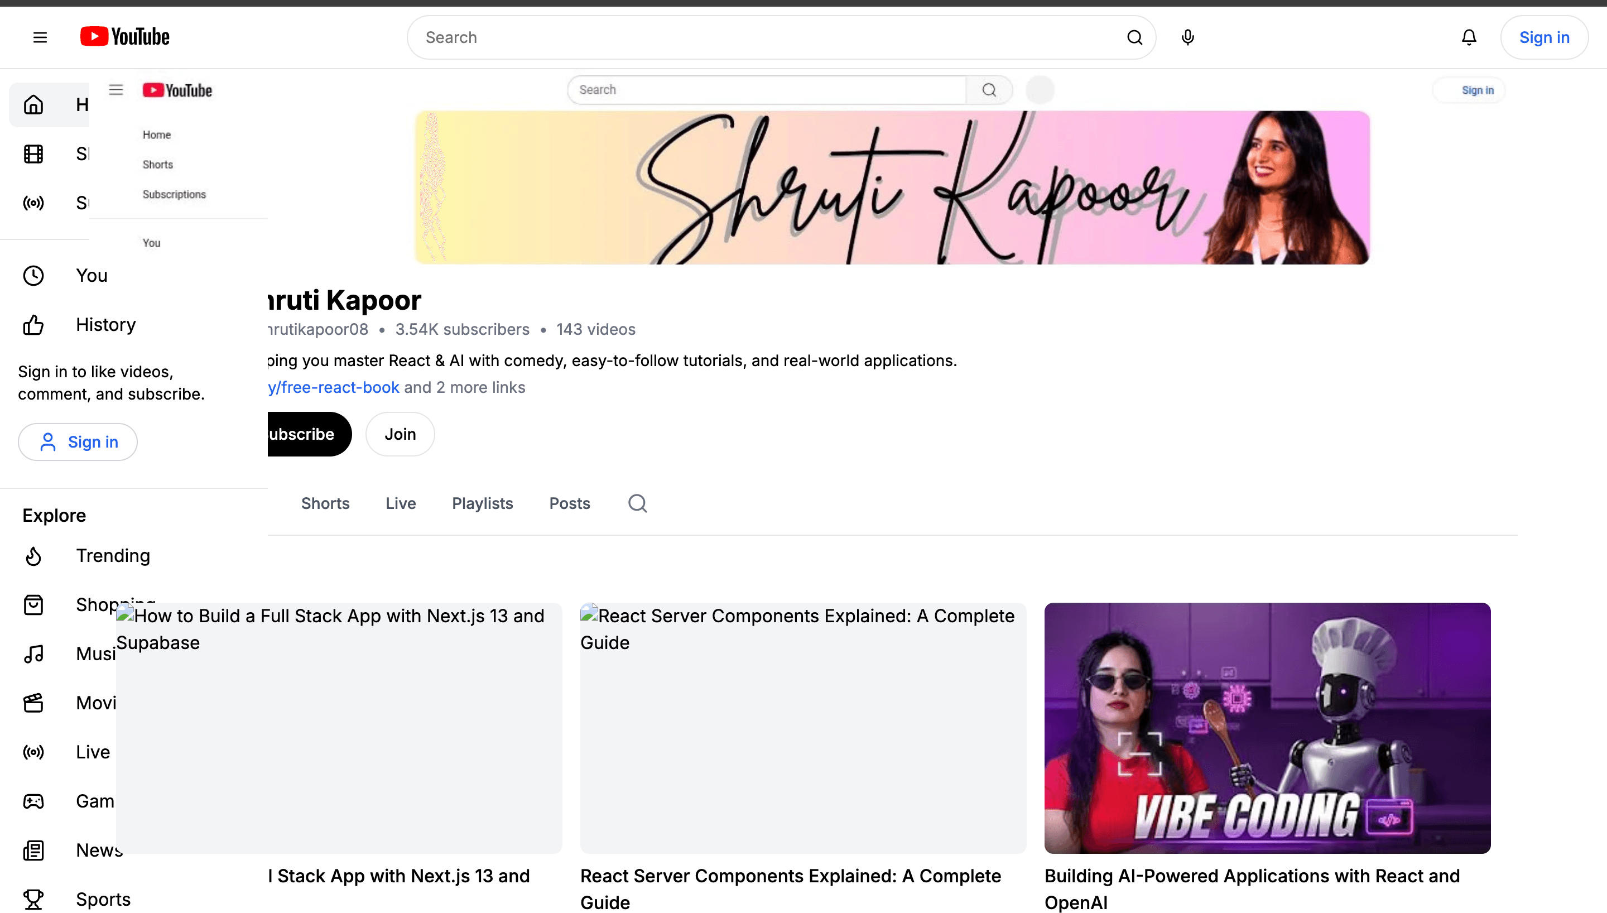1607x913 pixels.
Task: Click the smaller inner YouTube logo
Action: (x=177, y=90)
